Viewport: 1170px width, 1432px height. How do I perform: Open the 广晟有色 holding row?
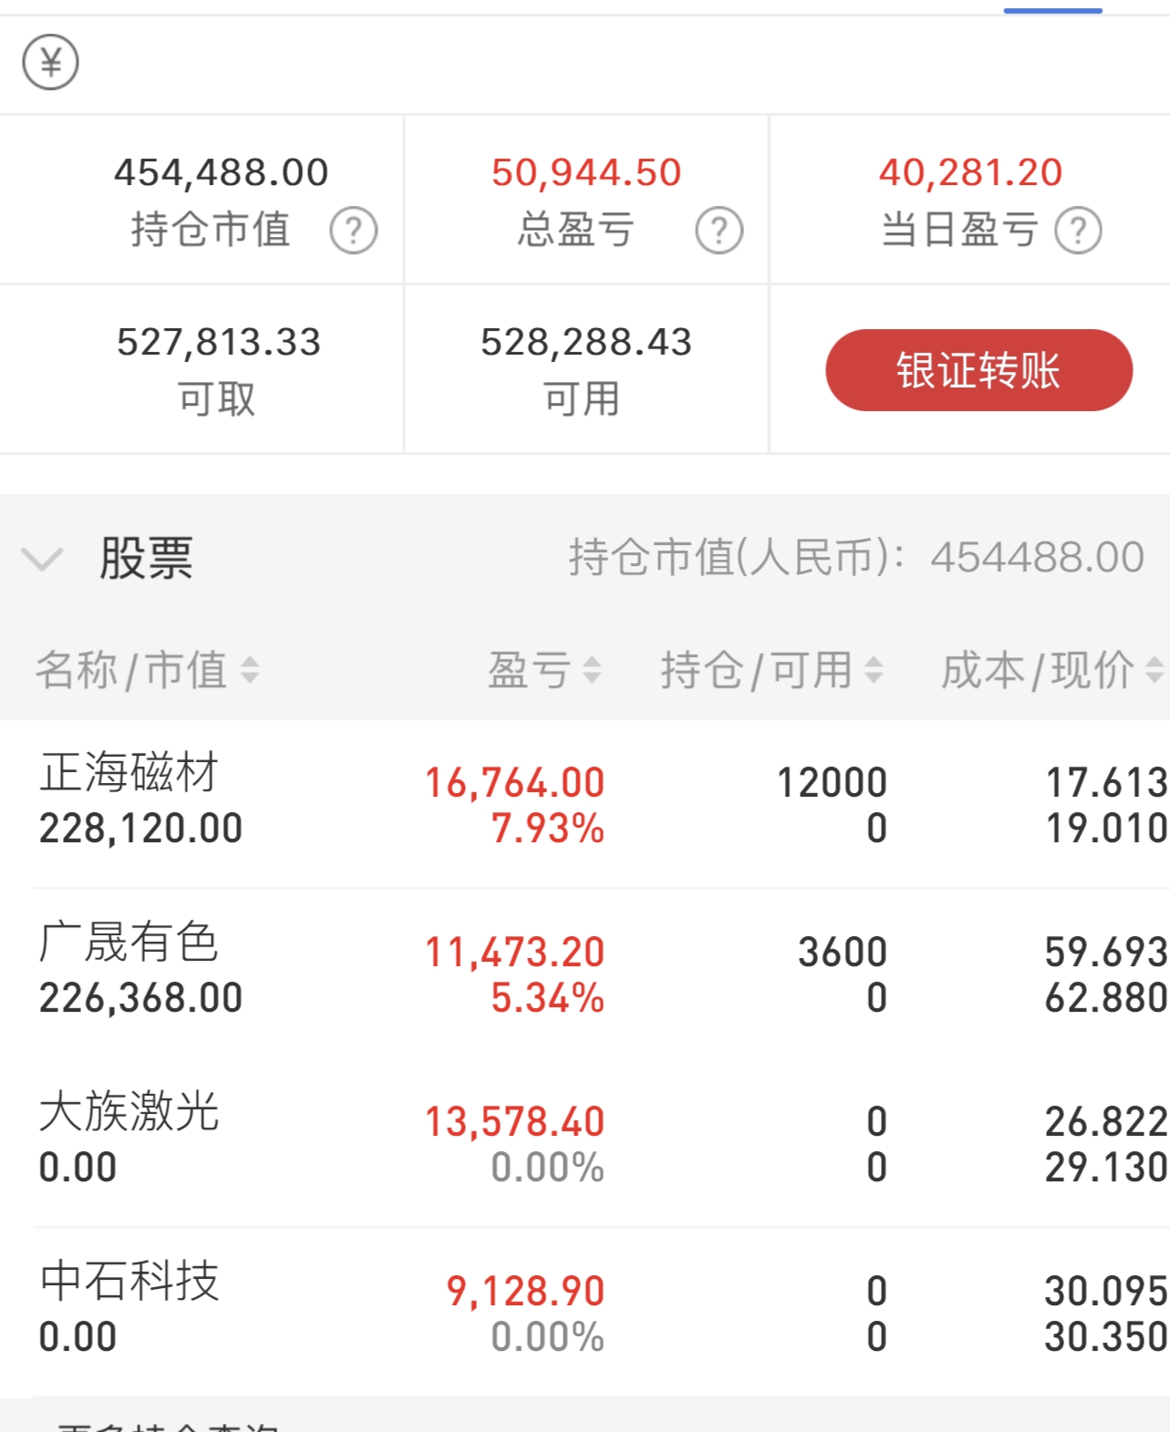[585, 974]
